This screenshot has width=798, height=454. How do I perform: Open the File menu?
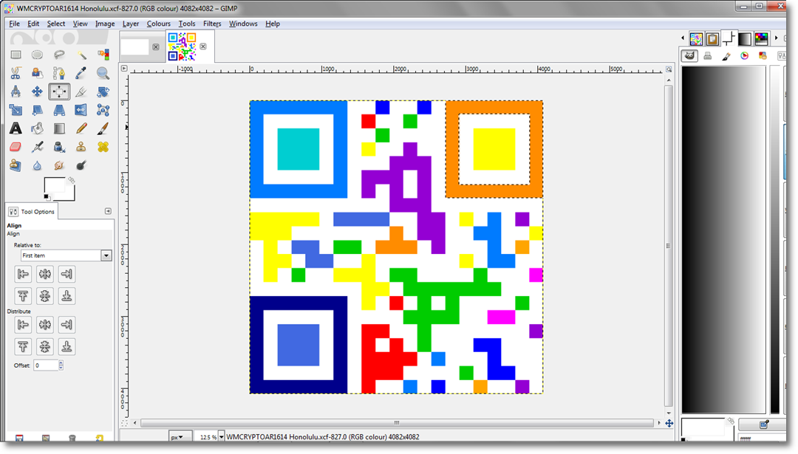[x=14, y=24]
